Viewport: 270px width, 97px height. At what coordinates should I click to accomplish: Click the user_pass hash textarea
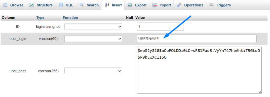199,70
